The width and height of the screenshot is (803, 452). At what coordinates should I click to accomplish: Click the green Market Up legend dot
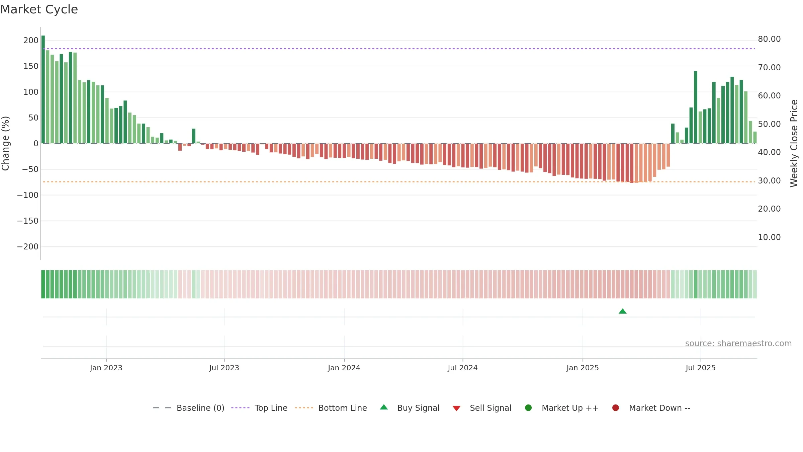click(528, 408)
